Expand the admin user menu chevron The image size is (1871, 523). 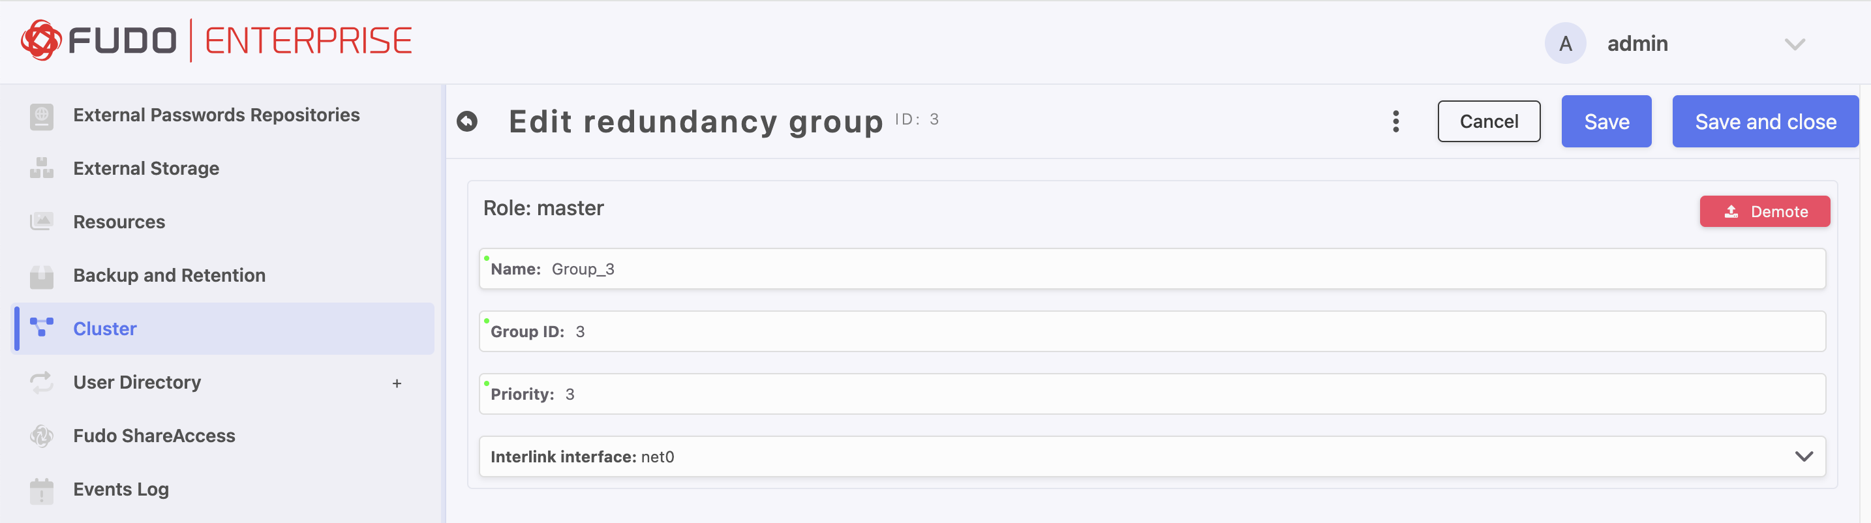point(1795,44)
